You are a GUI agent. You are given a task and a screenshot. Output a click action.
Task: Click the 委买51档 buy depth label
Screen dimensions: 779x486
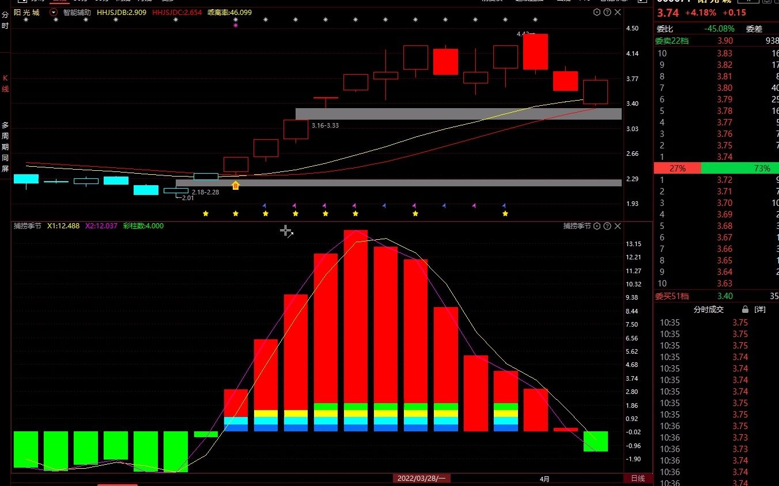click(672, 296)
